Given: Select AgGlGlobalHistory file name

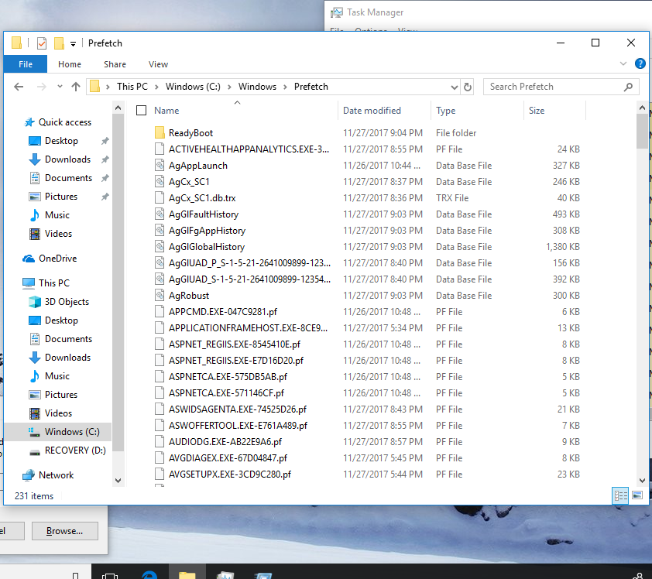Looking at the screenshot, I should (x=207, y=247).
